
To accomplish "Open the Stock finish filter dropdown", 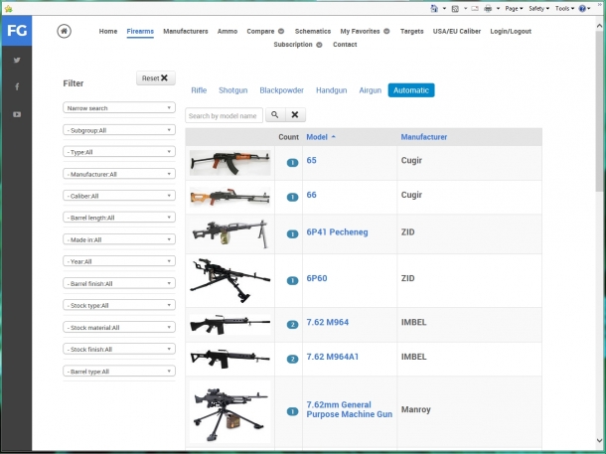I will (119, 349).
